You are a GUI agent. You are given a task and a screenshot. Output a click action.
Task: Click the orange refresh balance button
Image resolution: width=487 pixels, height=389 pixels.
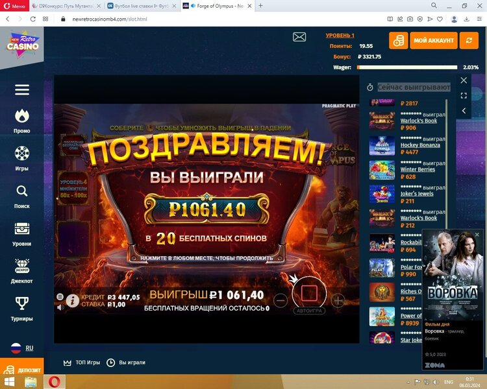[x=469, y=40]
